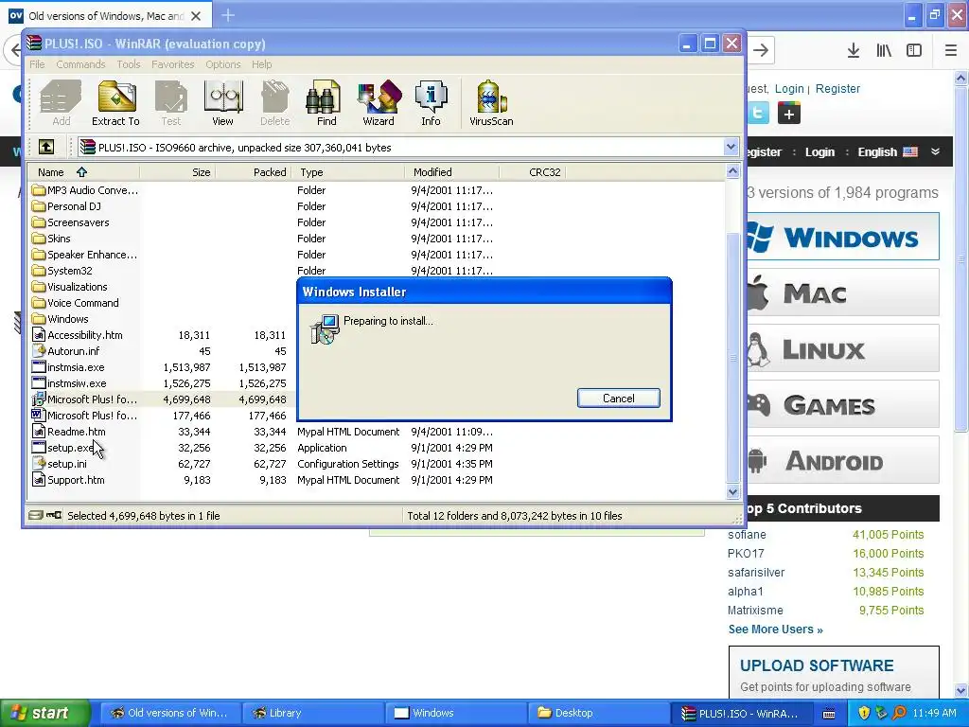Screen dimensions: 969x727
Task: Go up one folder level in WinRAR
Action: (x=46, y=147)
